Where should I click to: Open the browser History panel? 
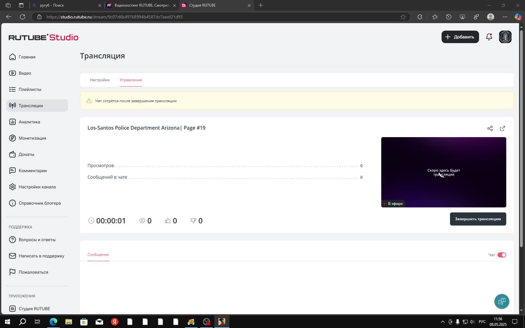point(449,17)
